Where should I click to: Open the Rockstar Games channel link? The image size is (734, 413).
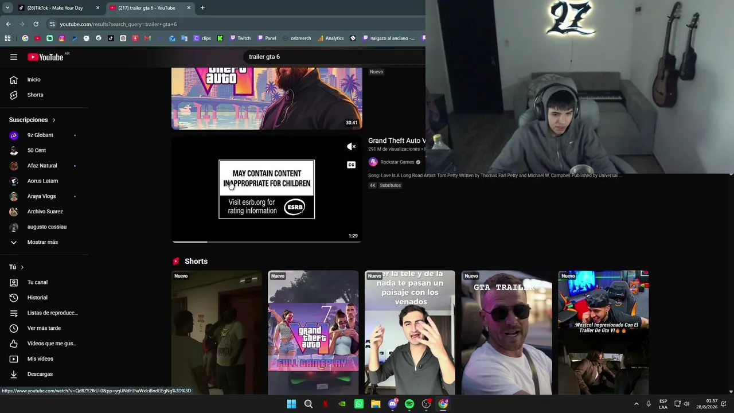coord(397,162)
